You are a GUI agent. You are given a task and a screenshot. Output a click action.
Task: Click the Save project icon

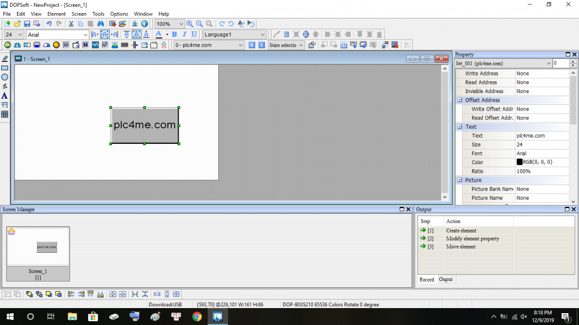point(27,24)
